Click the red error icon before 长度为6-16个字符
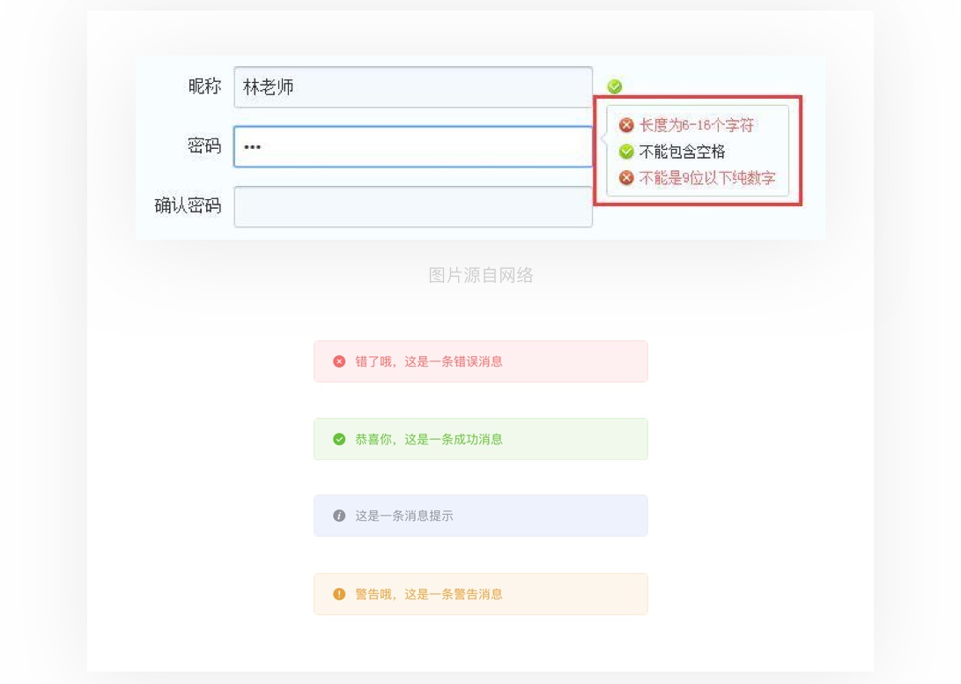Screen dimensions: 961x684 [628, 126]
